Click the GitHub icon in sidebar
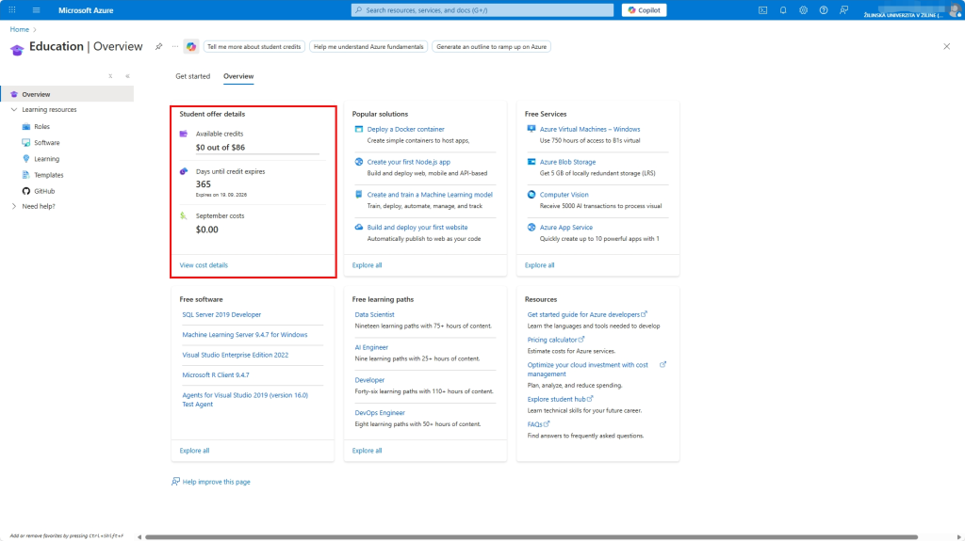 [x=27, y=191]
